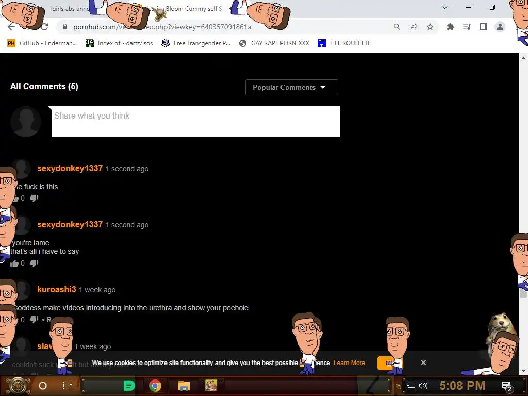Open the media controls icon in Chrome toolbar
This screenshot has height=396, width=528.
(x=467, y=27)
